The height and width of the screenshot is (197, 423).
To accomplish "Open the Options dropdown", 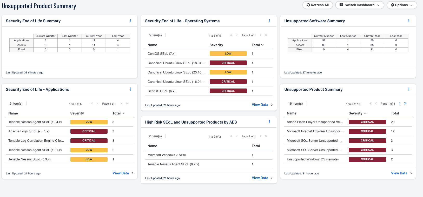I will (402, 5).
